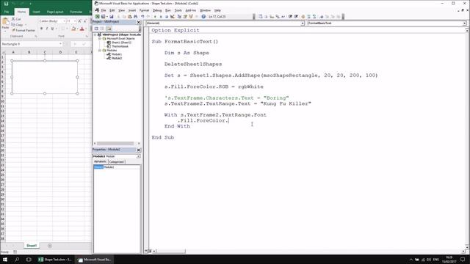Screen dimensions: 470x264
Task: Click the Paste icon in VBA toolbar
Action: click(130, 16)
